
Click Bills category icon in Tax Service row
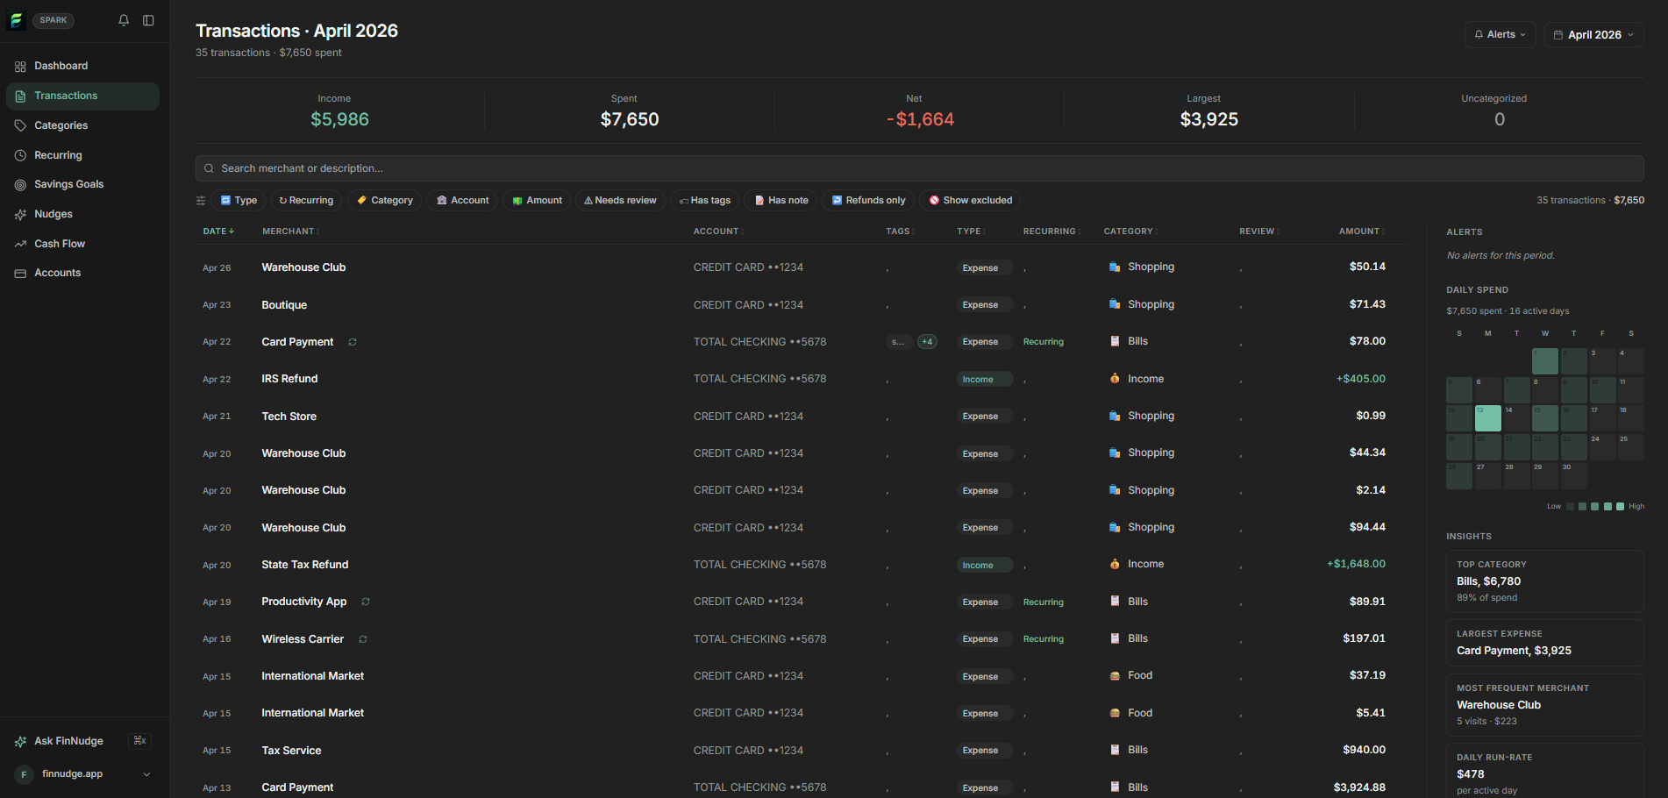[x=1115, y=750]
